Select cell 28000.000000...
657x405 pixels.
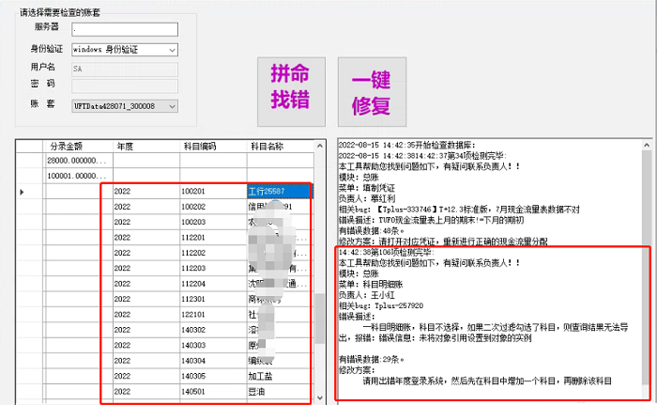(78, 161)
